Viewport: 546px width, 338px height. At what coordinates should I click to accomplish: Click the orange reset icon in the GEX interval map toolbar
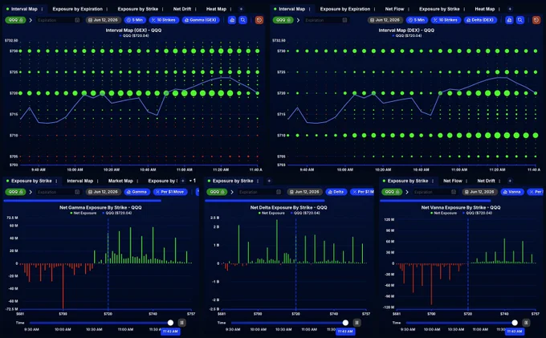pyautogui.click(x=259, y=20)
